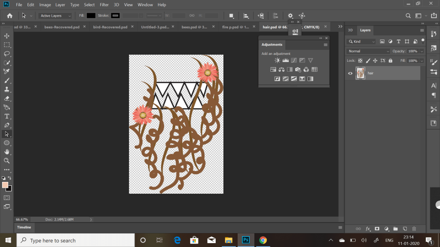Add a Photo Filter adjustment
This screenshot has height=247, width=440.
point(298,69)
